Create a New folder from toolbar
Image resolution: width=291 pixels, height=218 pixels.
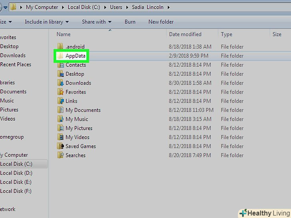point(161,22)
